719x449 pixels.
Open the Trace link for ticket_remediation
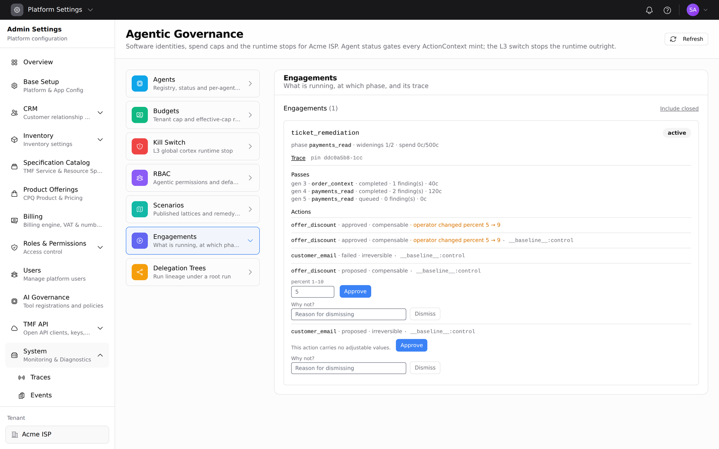tap(298, 158)
